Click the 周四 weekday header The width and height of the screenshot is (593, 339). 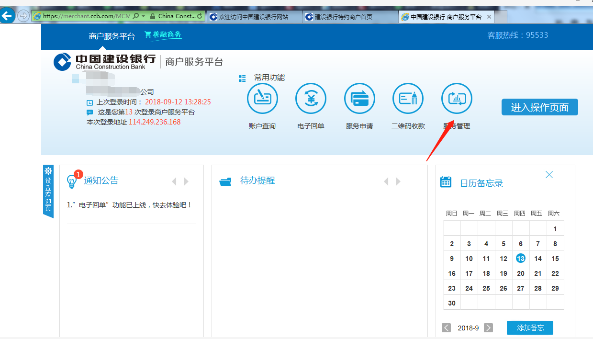519,214
